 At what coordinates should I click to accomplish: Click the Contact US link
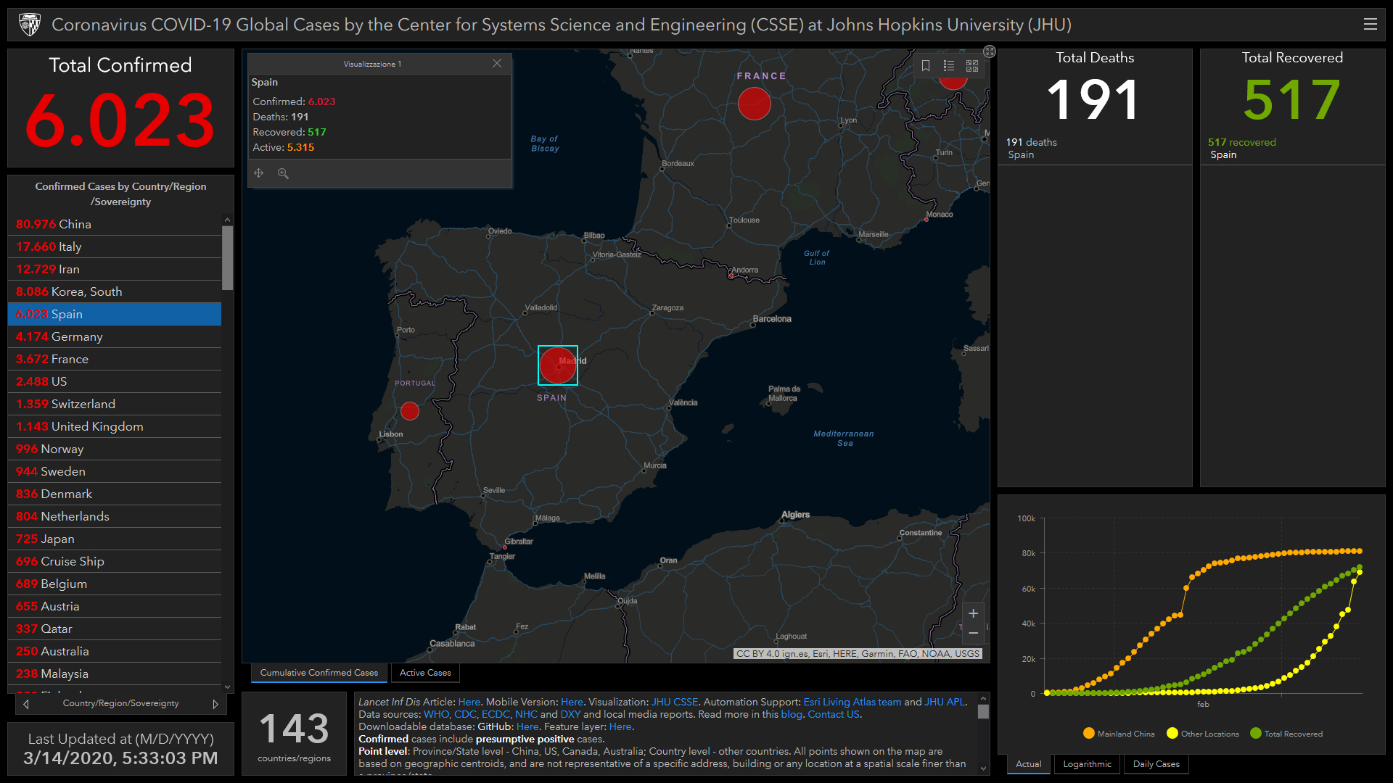[834, 714]
